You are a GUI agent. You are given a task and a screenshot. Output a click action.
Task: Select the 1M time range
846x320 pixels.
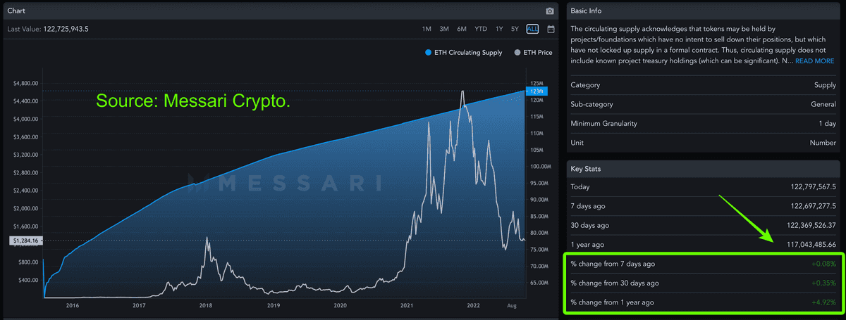[x=427, y=29]
